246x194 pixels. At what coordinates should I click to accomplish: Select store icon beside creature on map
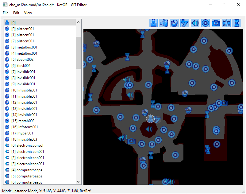coord(157,120)
